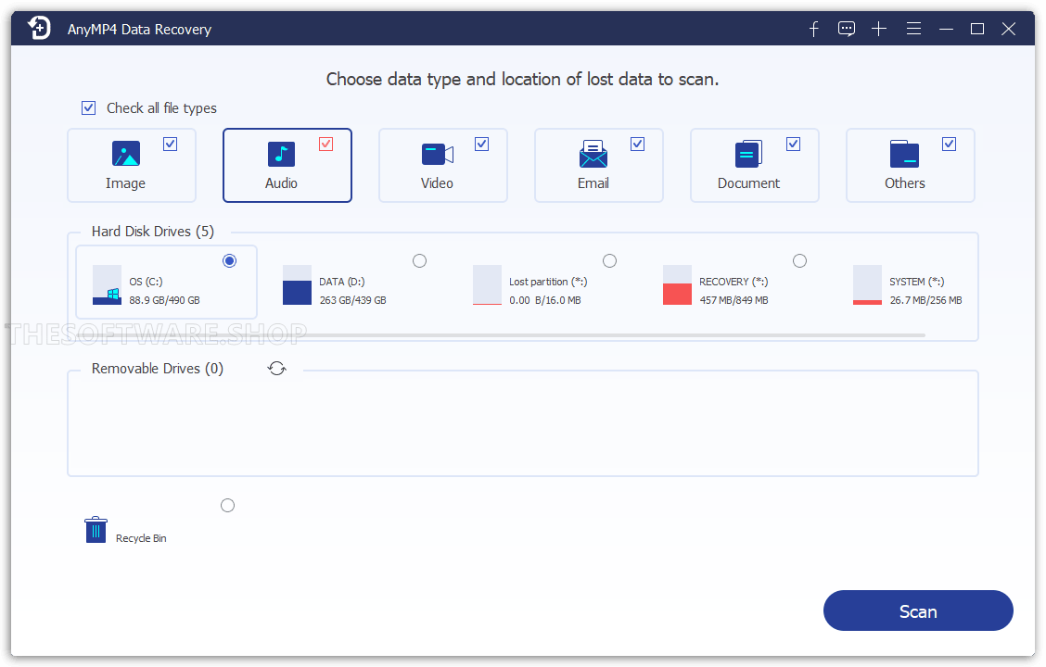Select the Lost partition radio button
This screenshot has width=1046, height=667.
pos(610,260)
